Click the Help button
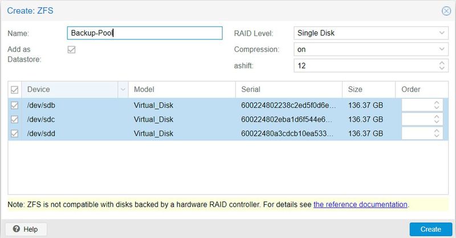The width and height of the screenshot is (456, 238). (26, 229)
